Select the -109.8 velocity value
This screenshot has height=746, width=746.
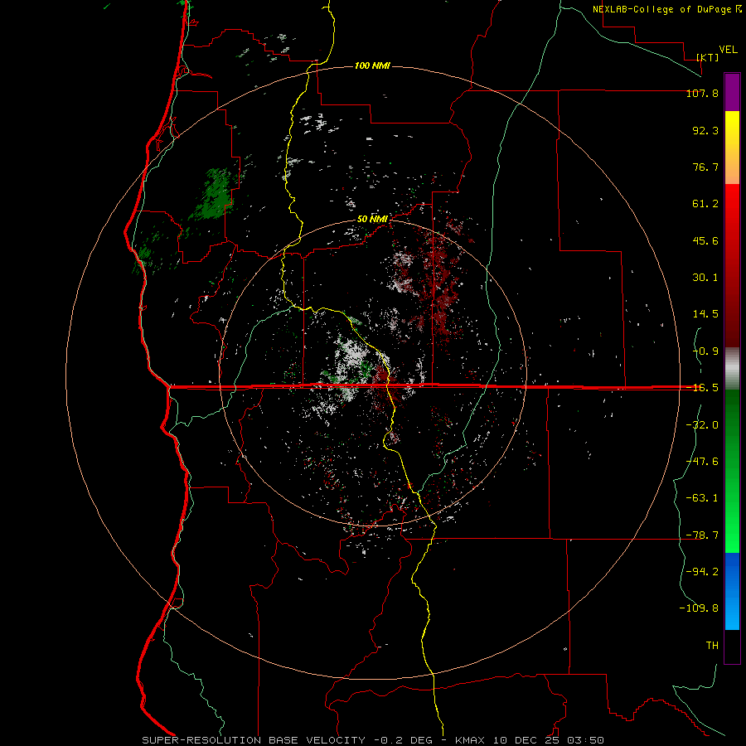(x=699, y=608)
